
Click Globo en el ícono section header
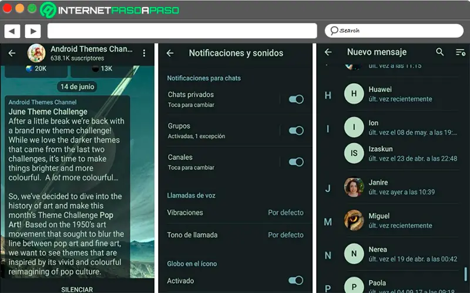coord(192,264)
